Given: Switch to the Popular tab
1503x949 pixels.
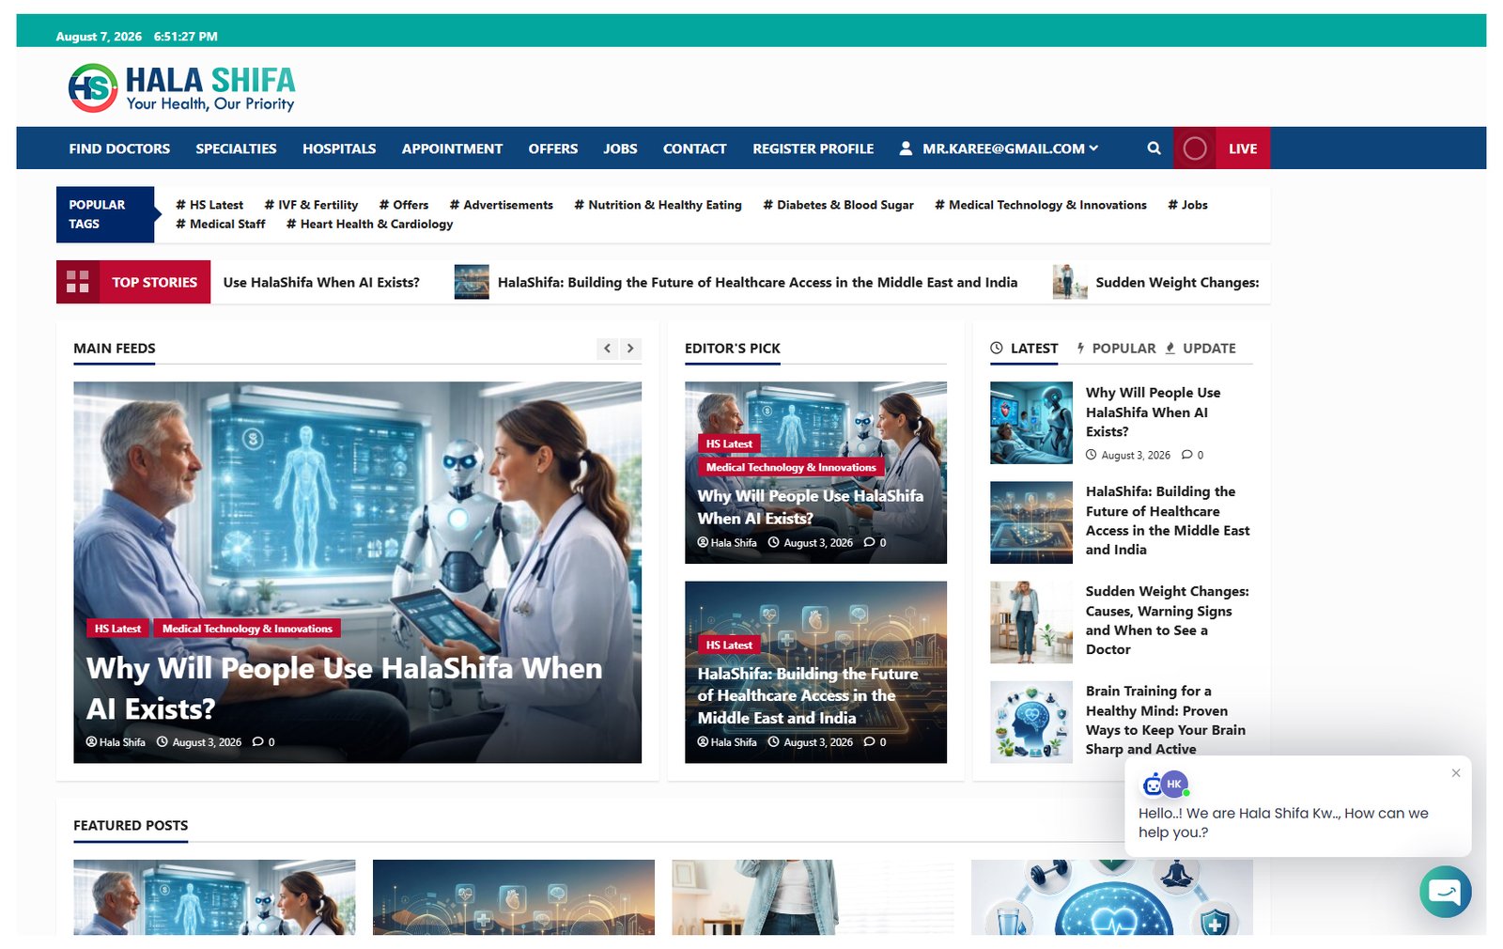Looking at the screenshot, I should tap(1116, 349).
